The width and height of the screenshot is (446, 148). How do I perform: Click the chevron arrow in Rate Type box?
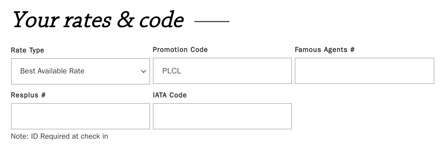point(143,71)
